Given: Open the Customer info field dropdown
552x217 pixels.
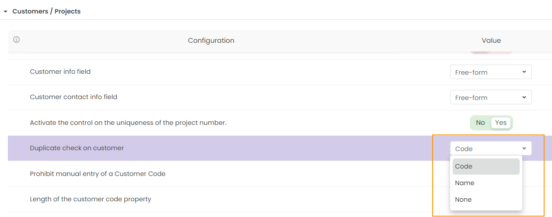Looking at the screenshot, I should click(x=490, y=72).
